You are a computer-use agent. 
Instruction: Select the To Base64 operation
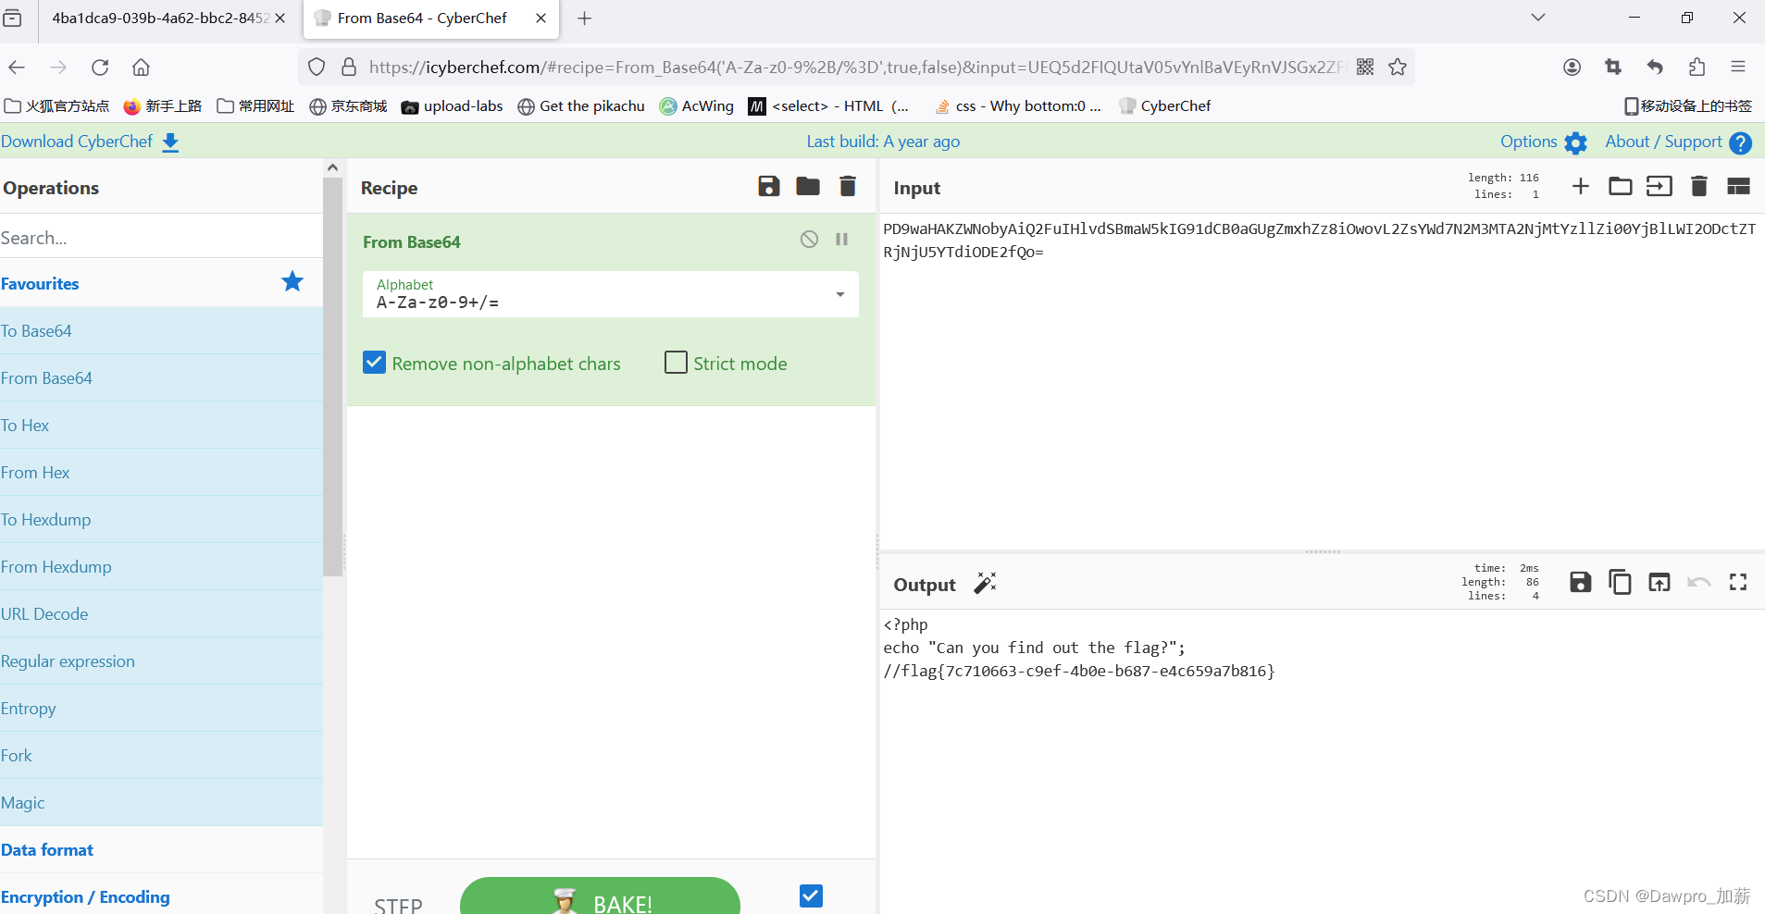tap(161, 331)
